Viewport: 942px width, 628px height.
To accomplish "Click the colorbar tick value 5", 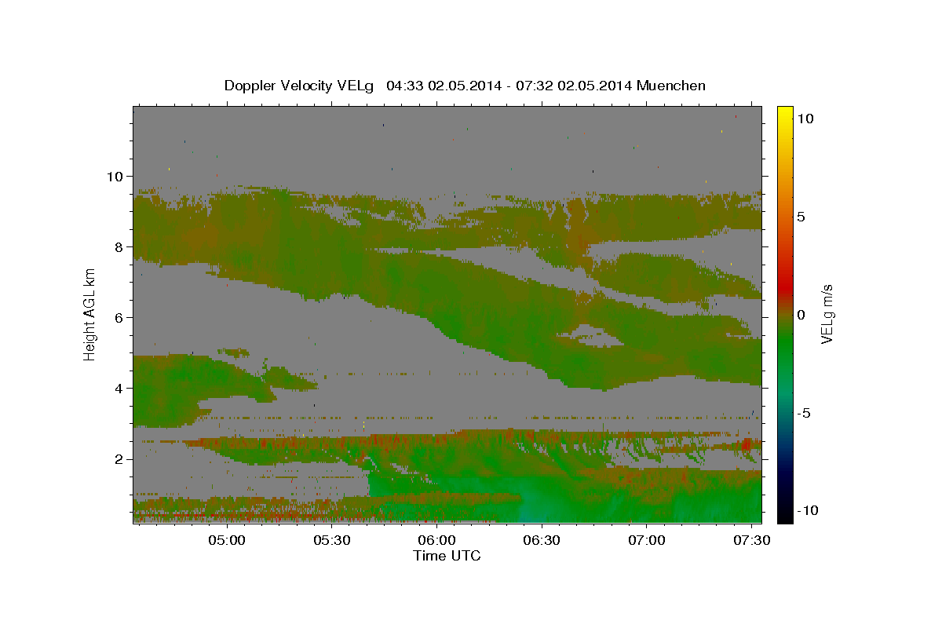I will (x=801, y=216).
